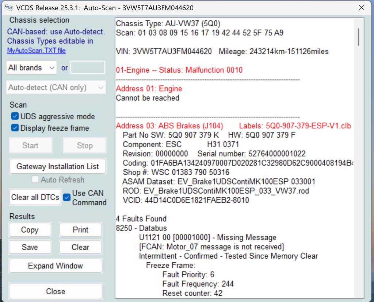Save the Auto-Scan results
The width and height of the screenshot is (374, 302).
(x=30, y=247)
